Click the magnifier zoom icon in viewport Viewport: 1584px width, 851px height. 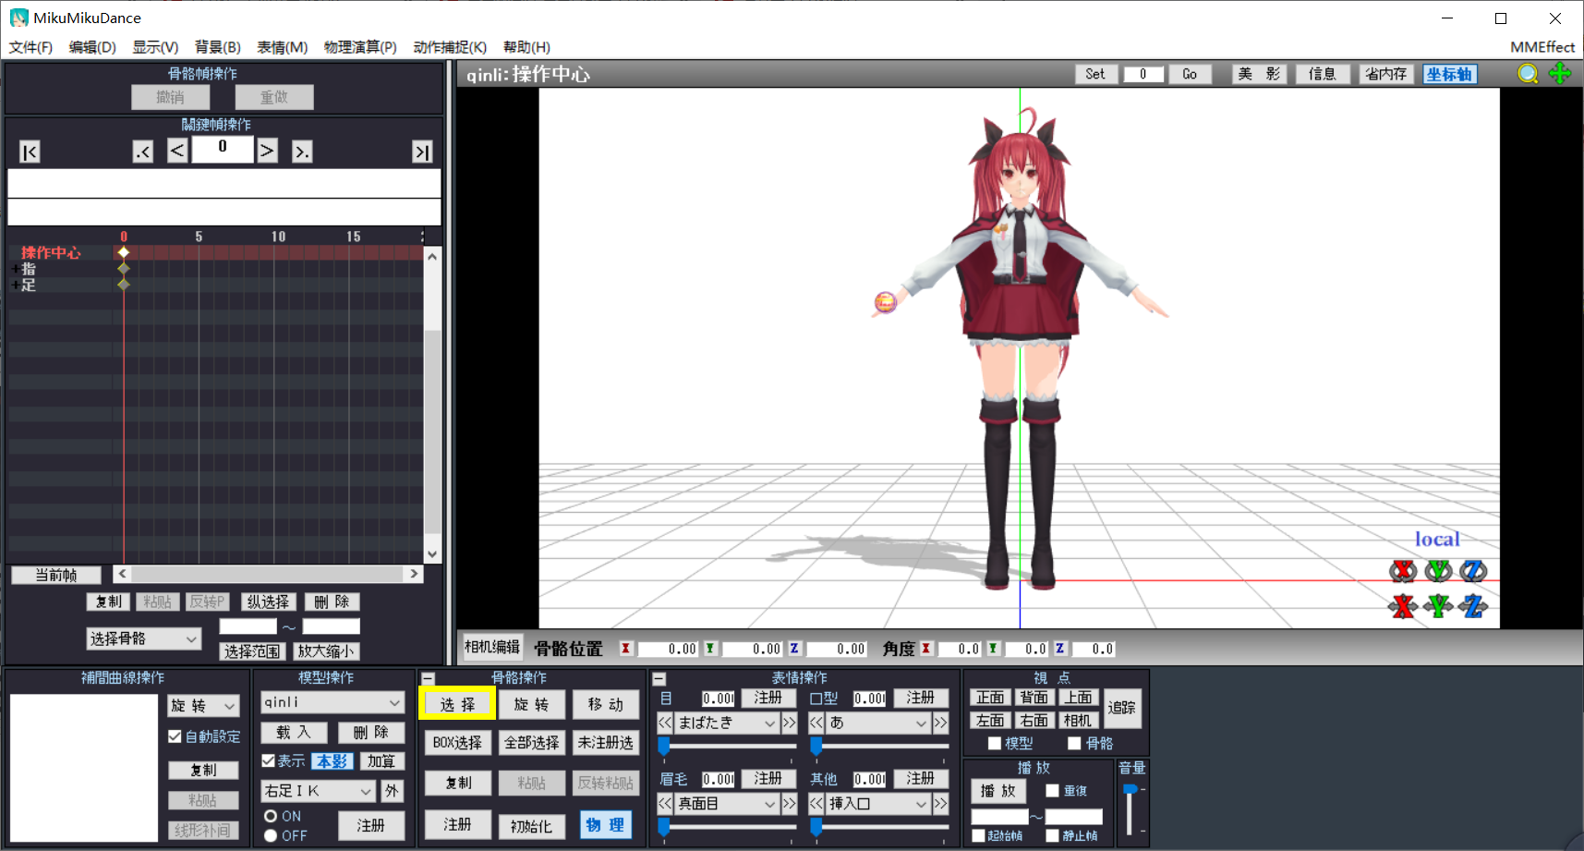coord(1528,74)
